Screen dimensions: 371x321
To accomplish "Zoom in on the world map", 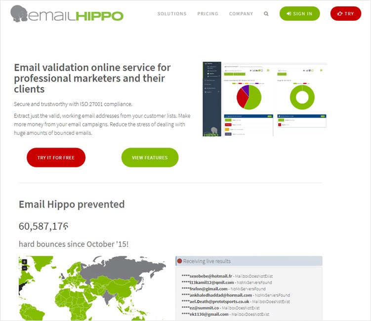I will [24, 262].
